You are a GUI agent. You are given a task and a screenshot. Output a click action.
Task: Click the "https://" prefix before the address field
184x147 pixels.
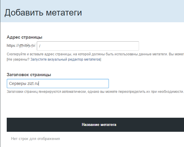click(x=13, y=46)
